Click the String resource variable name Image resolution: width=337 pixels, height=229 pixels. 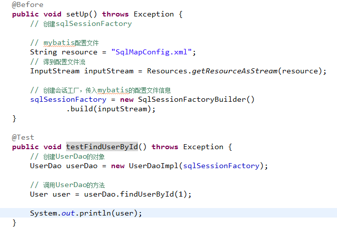79,52
